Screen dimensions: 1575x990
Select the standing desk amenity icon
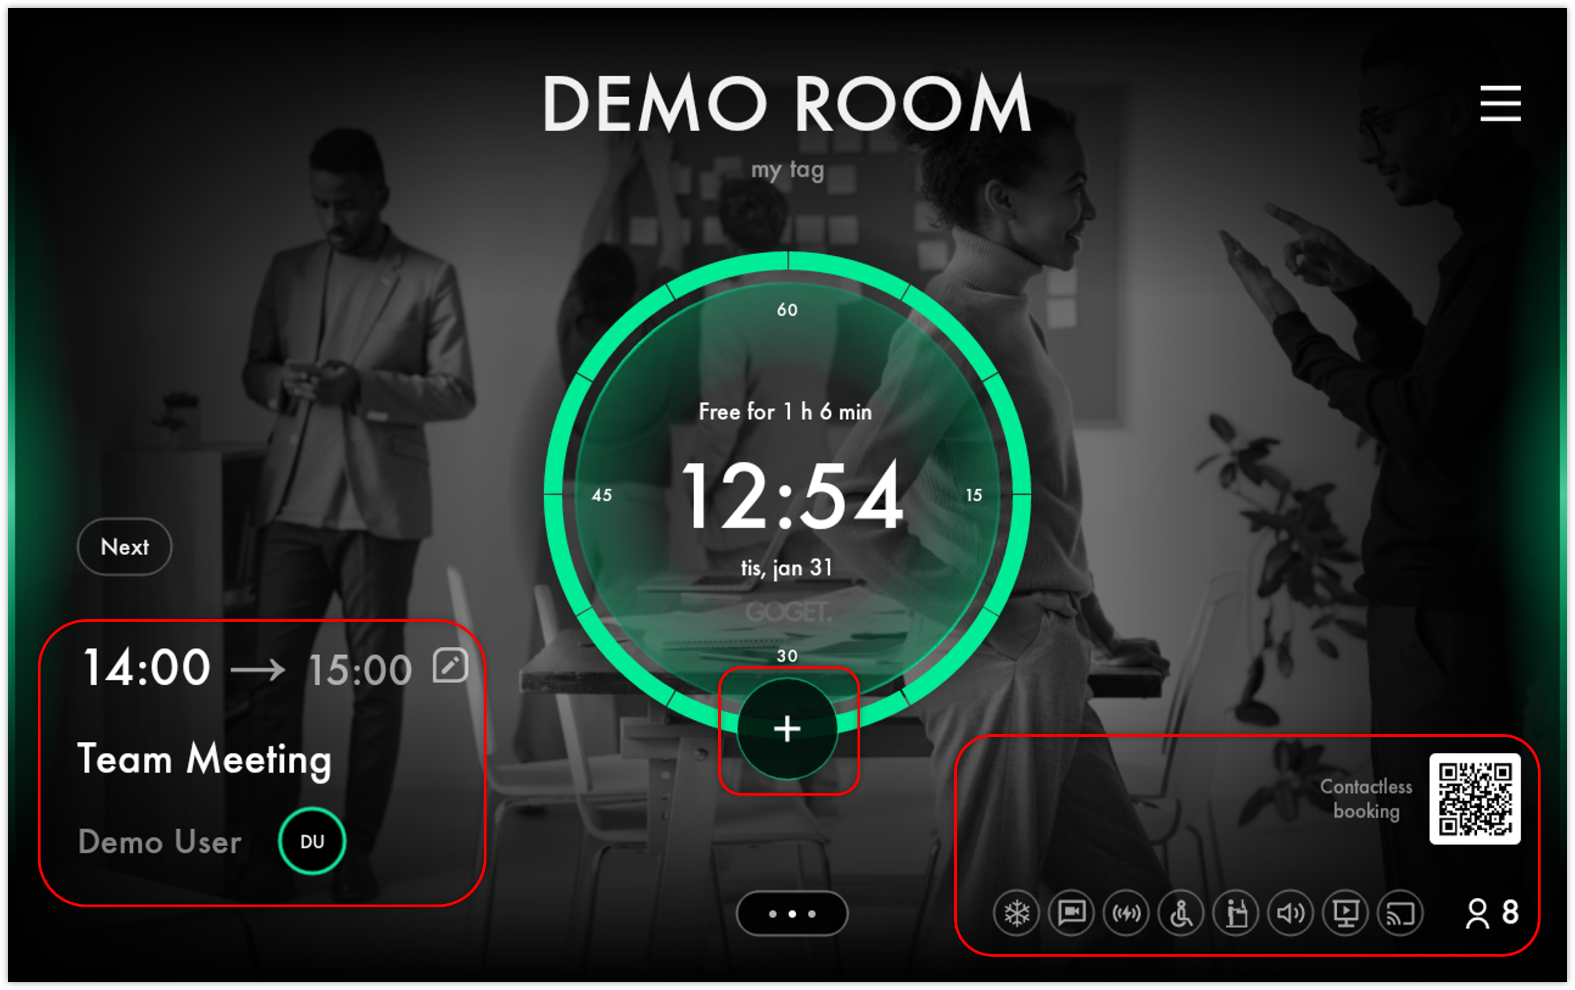[1236, 913]
